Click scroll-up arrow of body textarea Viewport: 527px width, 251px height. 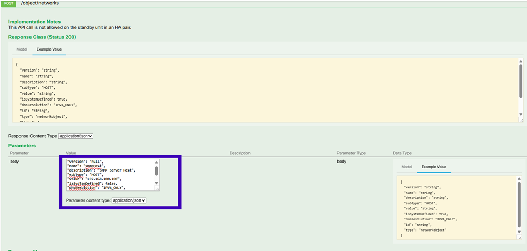[x=156, y=162]
